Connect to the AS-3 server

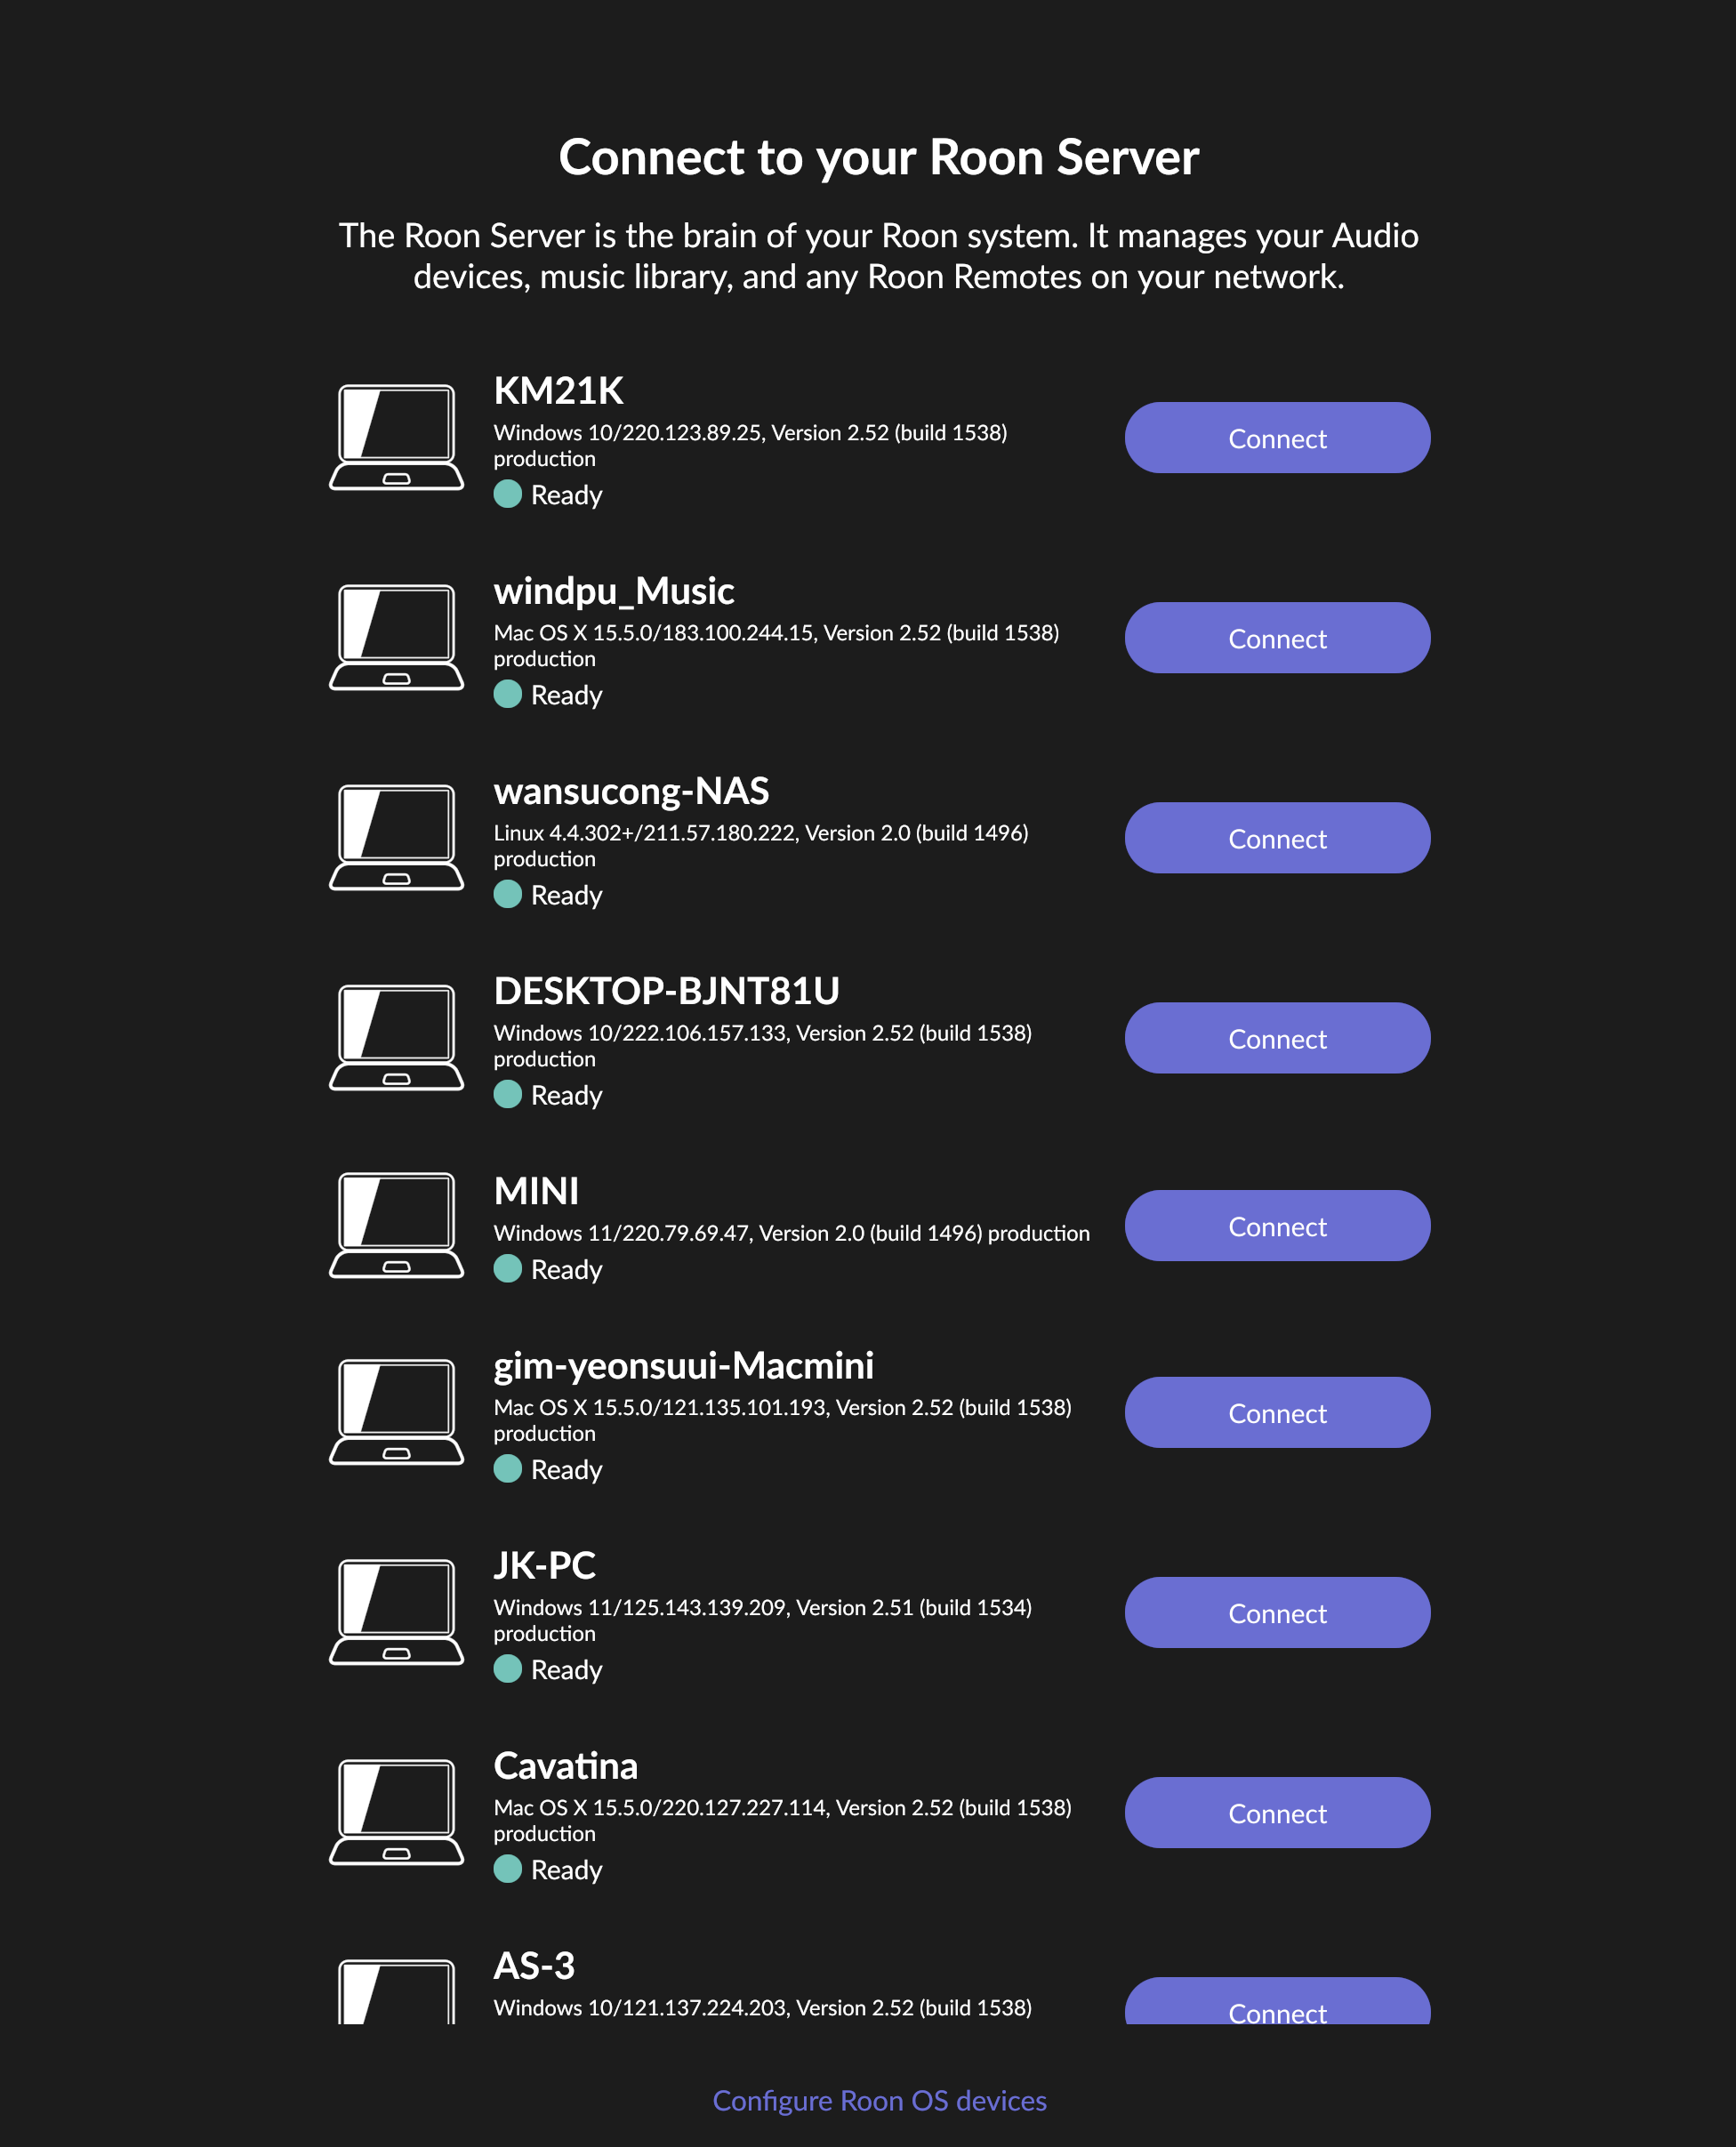click(1277, 2002)
